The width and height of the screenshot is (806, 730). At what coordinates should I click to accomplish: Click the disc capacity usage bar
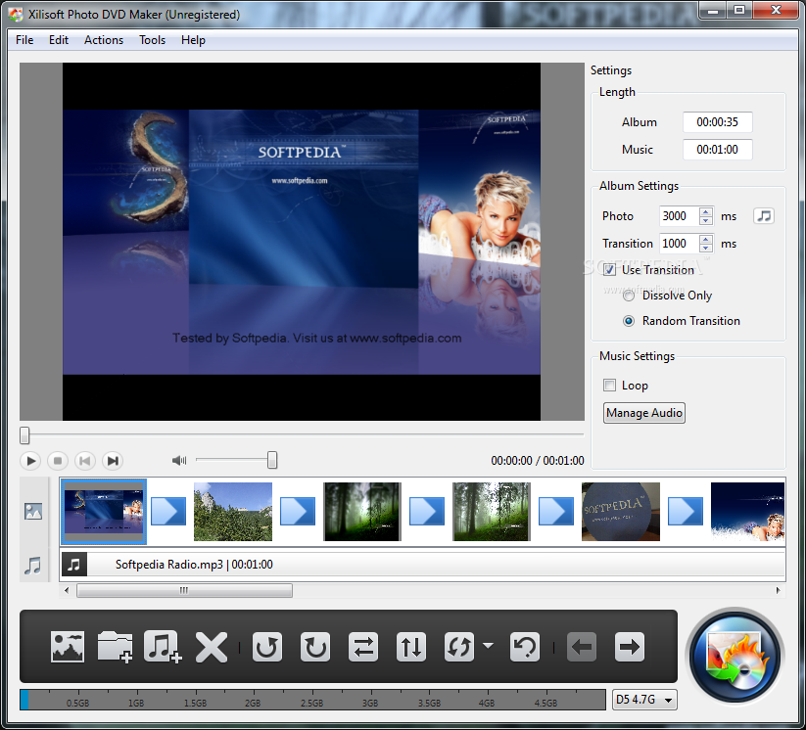(312, 700)
